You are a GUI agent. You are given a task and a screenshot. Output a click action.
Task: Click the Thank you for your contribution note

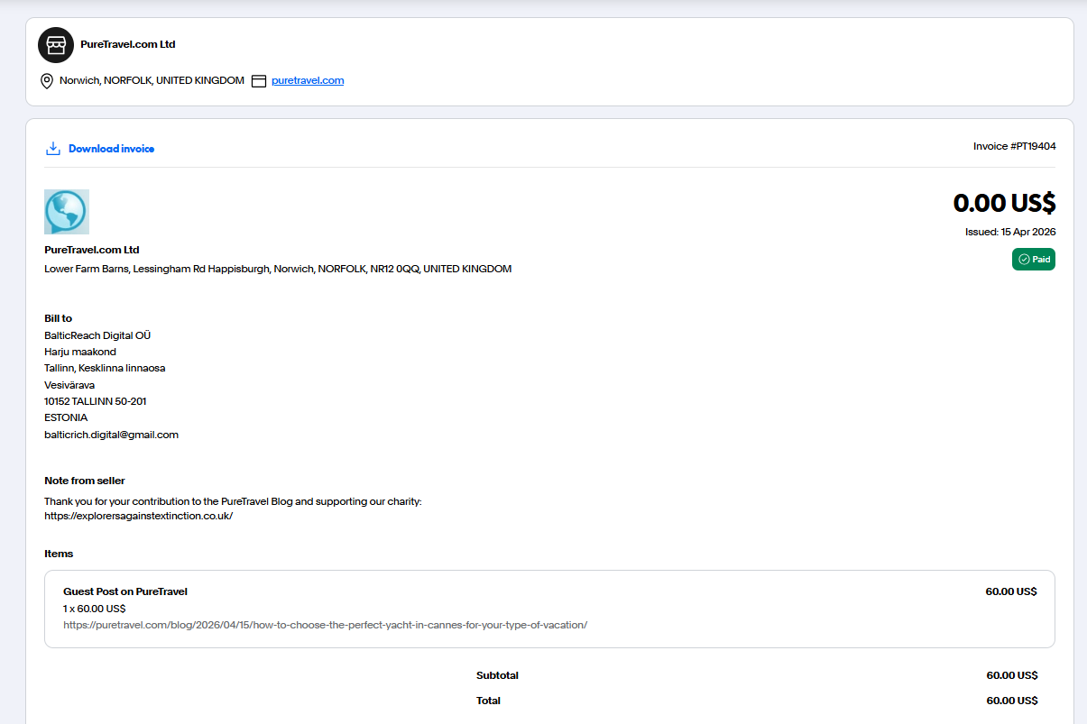[x=233, y=500]
